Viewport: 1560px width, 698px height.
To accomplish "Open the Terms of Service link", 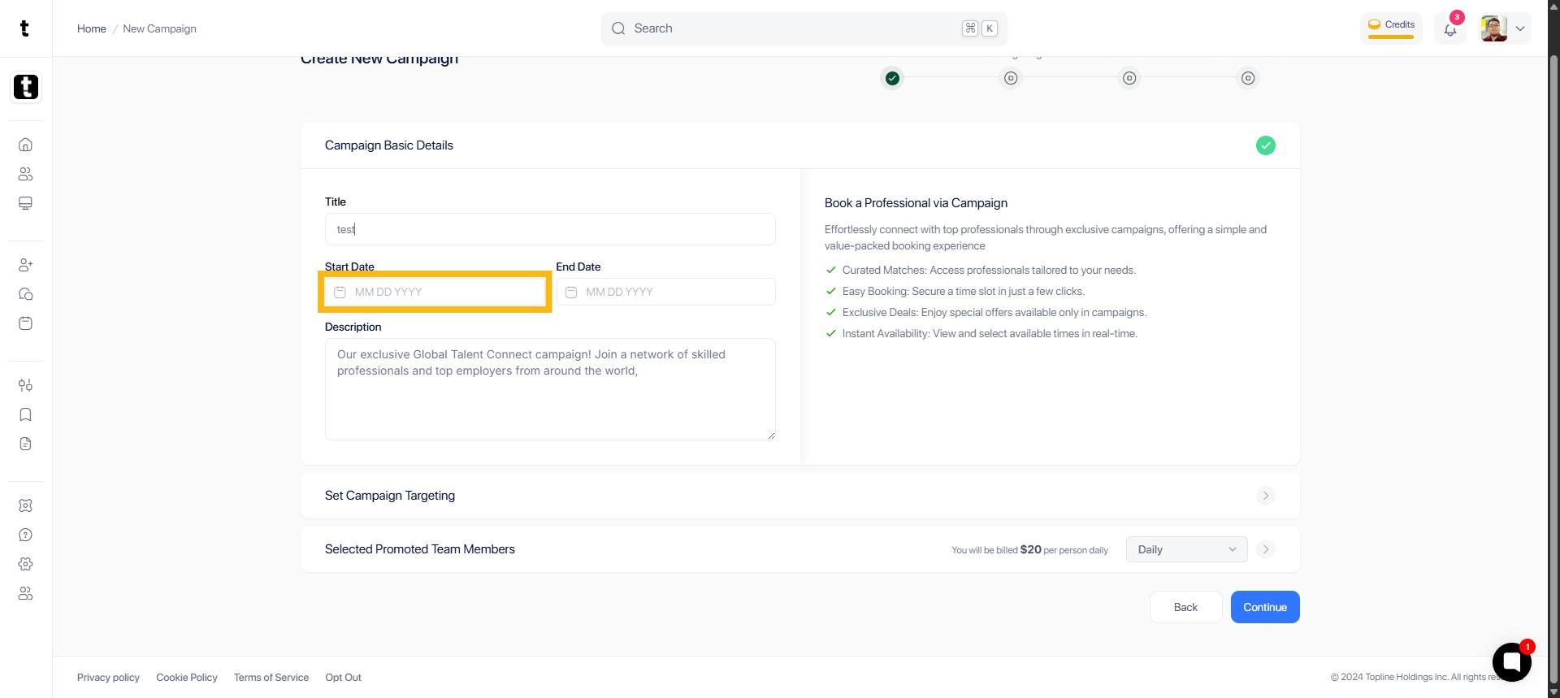I will coord(271,677).
